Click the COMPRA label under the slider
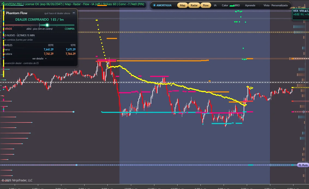The height and width of the screenshot is (189, 309). [70, 29]
